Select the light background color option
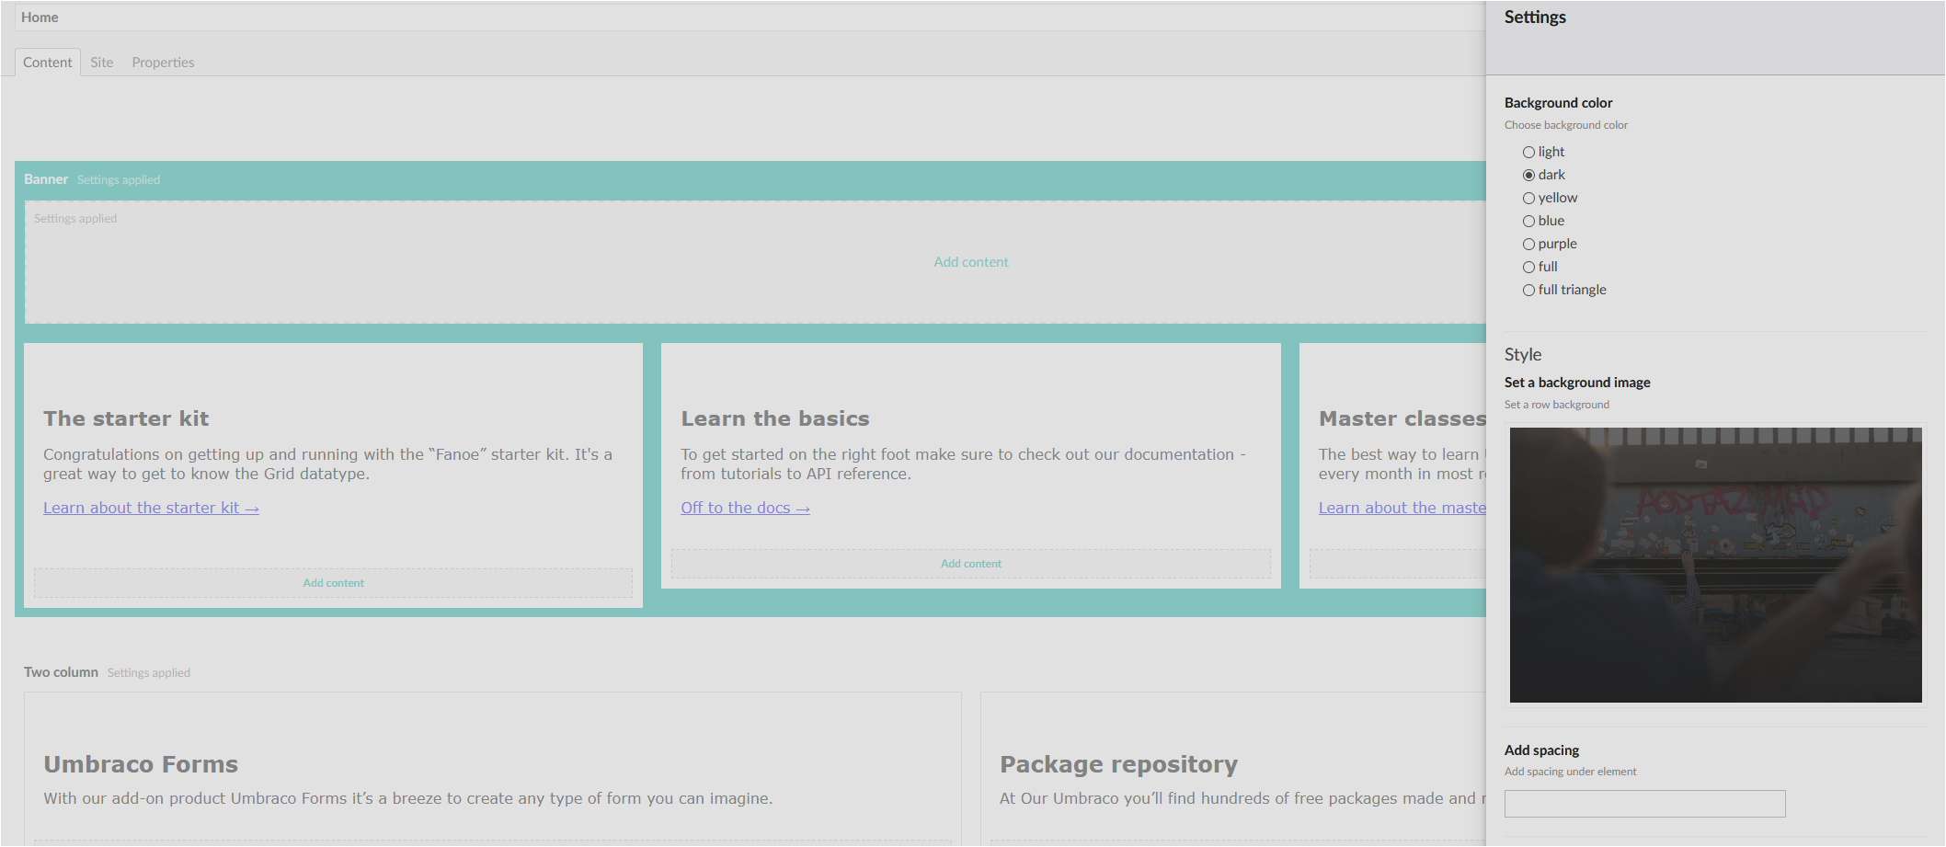This screenshot has height=847, width=1946. (x=1528, y=153)
